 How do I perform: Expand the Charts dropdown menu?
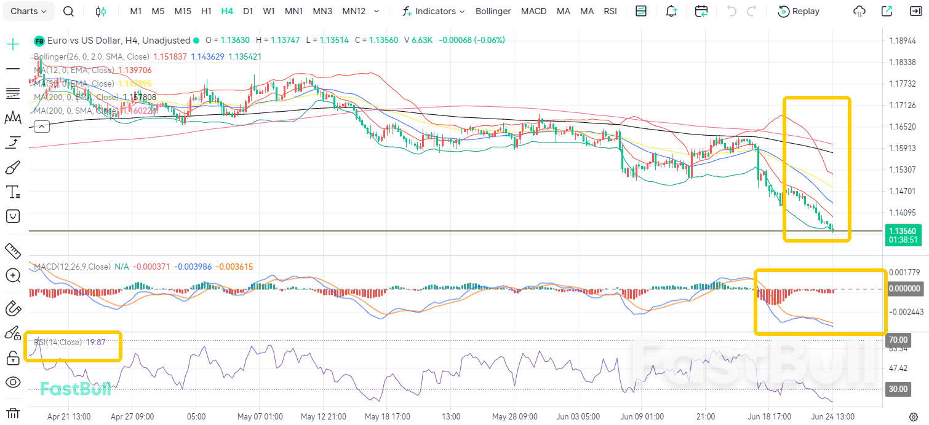pyautogui.click(x=28, y=11)
